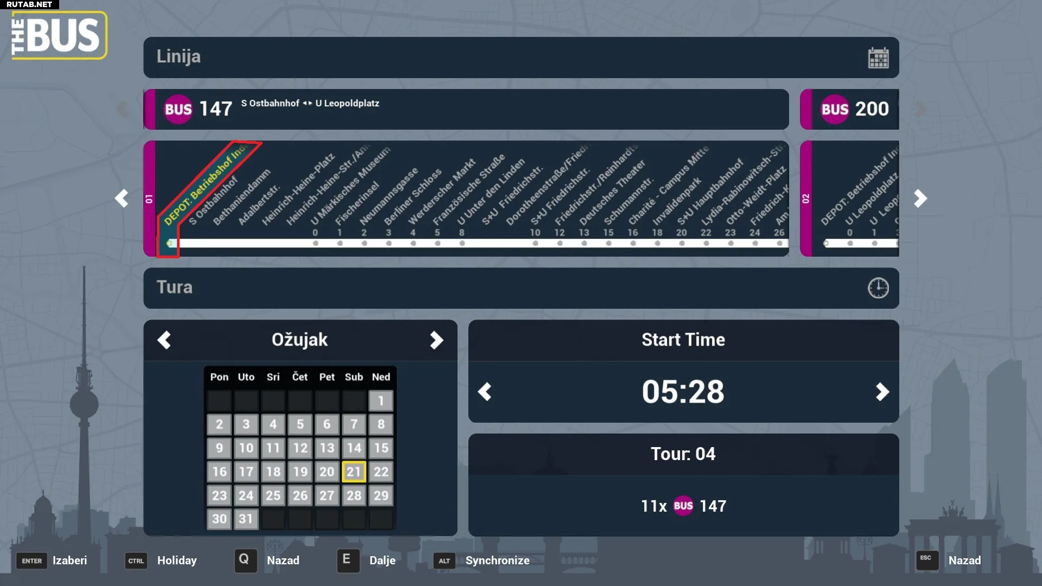Click the ESC key icon
Image resolution: width=1042 pixels, height=586 pixels.
(x=926, y=559)
